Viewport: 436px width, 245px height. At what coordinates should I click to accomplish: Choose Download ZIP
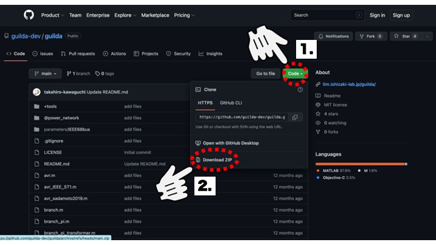(214, 160)
